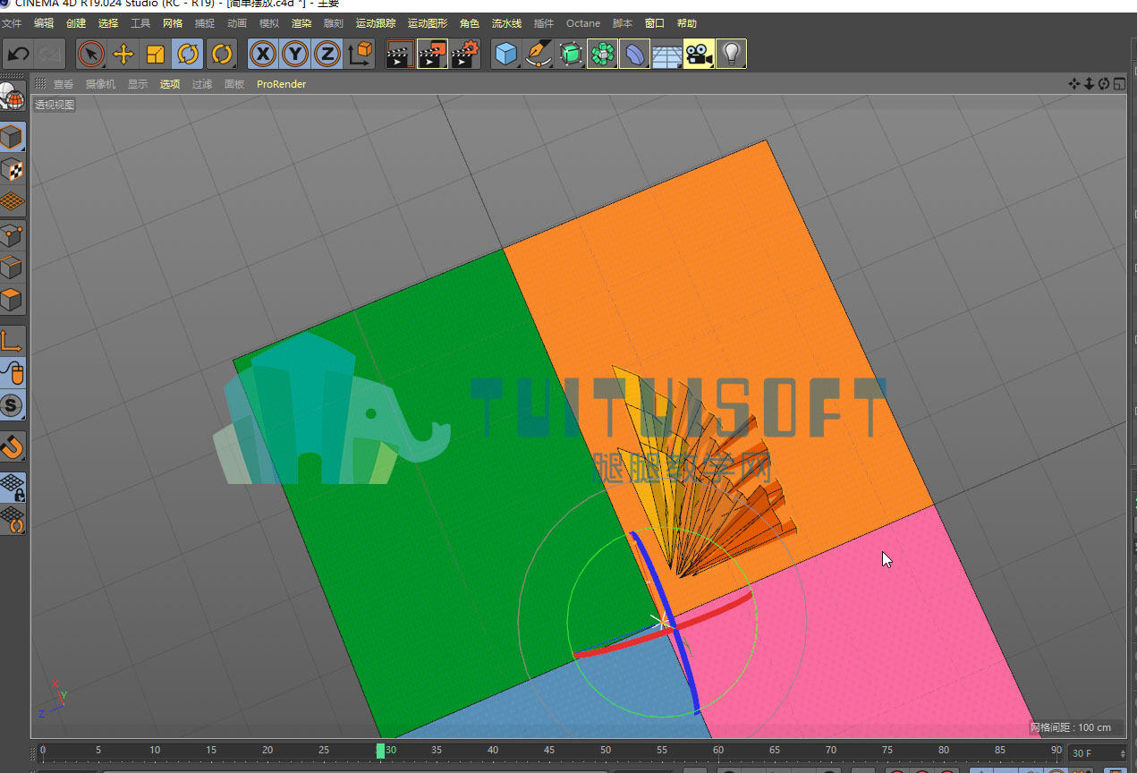The height and width of the screenshot is (773, 1137).
Task: Open the 显示 viewport menu
Action: pyautogui.click(x=138, y=84)
